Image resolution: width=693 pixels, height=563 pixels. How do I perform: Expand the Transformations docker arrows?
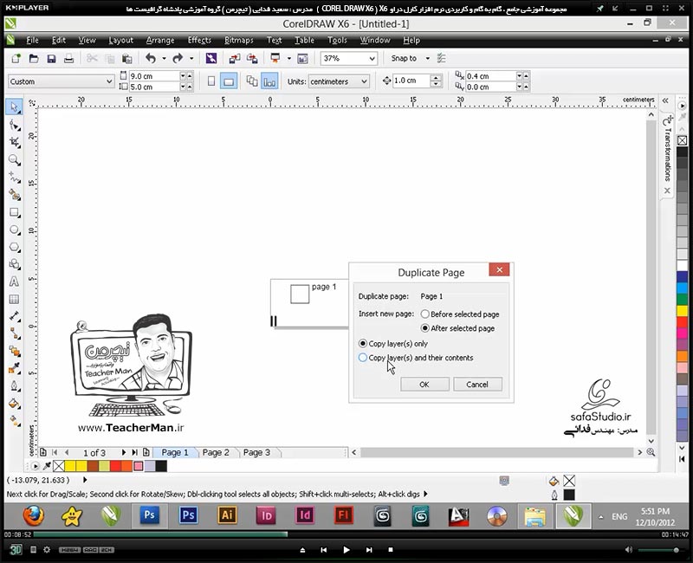click(x=665, y=100)
